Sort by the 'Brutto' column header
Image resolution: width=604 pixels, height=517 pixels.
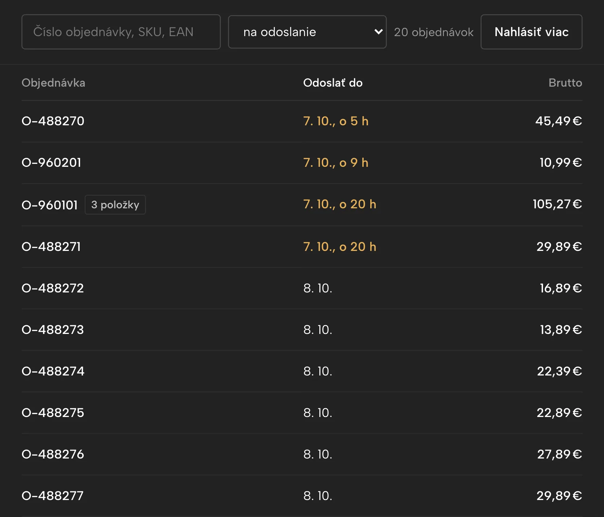[x=565, y=83]
